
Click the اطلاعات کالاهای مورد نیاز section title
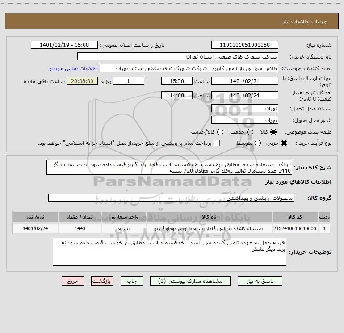coord(298,182)
